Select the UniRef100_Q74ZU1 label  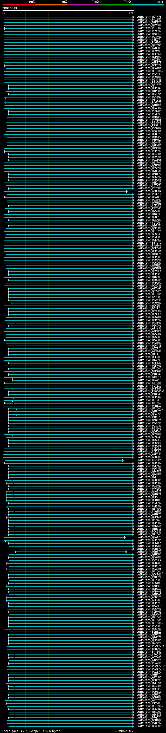pos(149,686)
